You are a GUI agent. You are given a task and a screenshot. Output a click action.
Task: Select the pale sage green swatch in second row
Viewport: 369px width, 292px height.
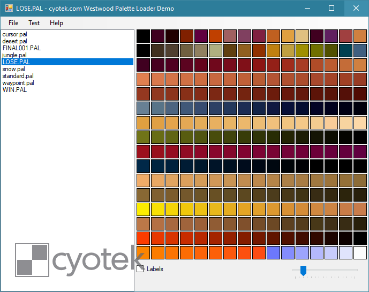coord(215,50)
